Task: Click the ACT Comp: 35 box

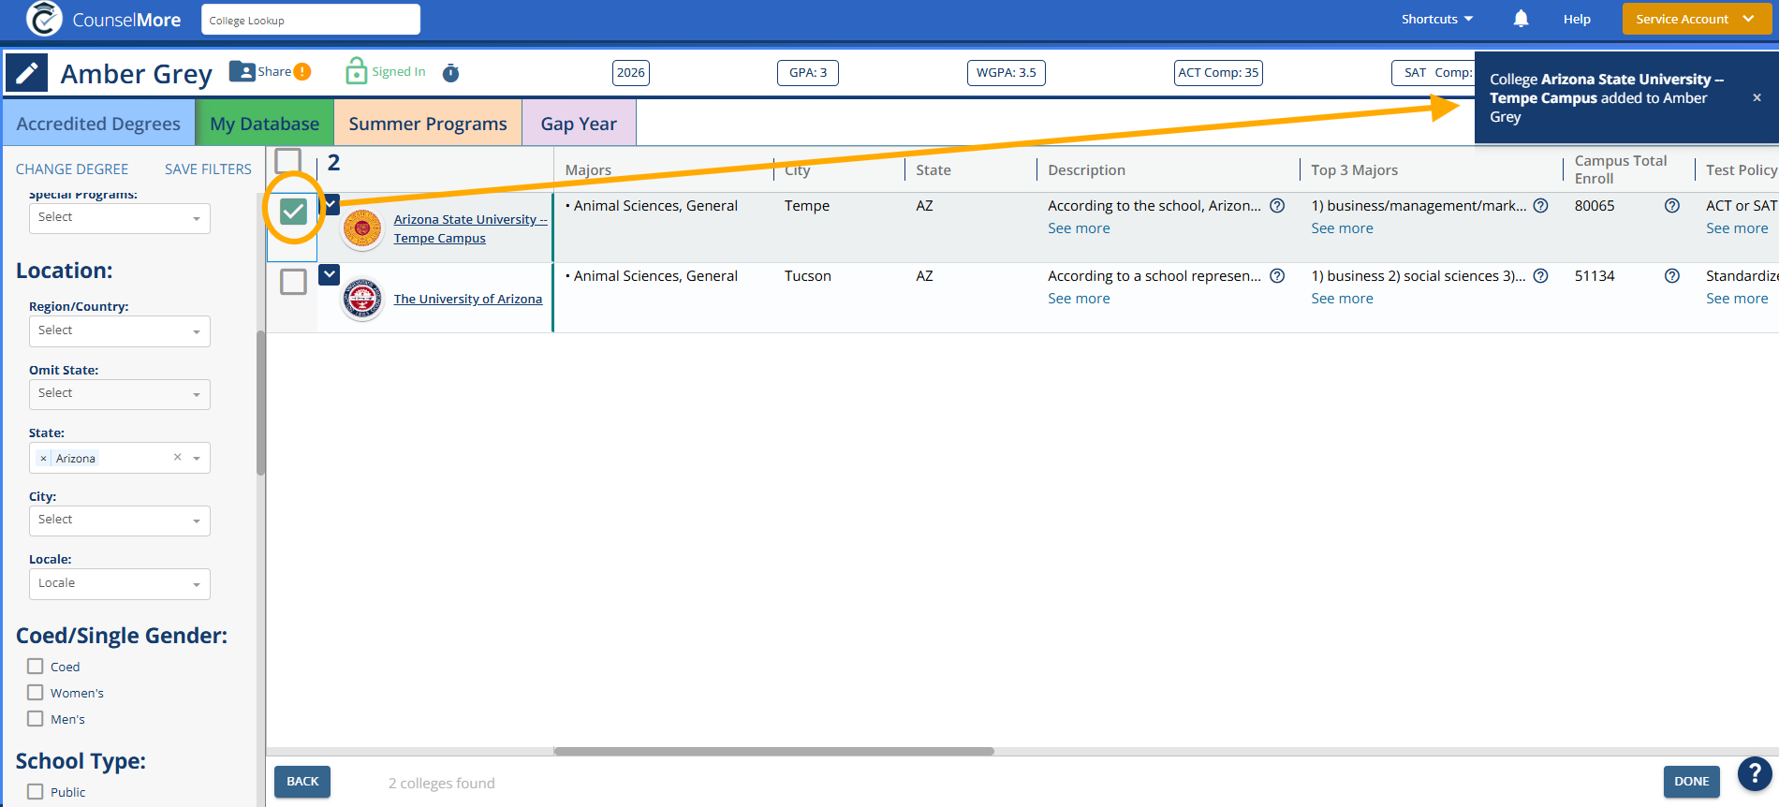Action: click(x=1218, y=72)
